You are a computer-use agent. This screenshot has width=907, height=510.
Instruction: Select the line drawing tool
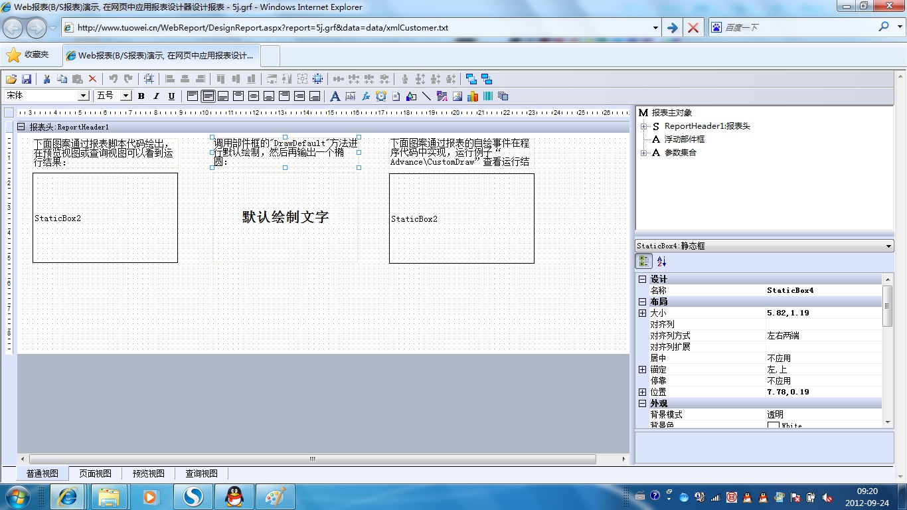426,96
